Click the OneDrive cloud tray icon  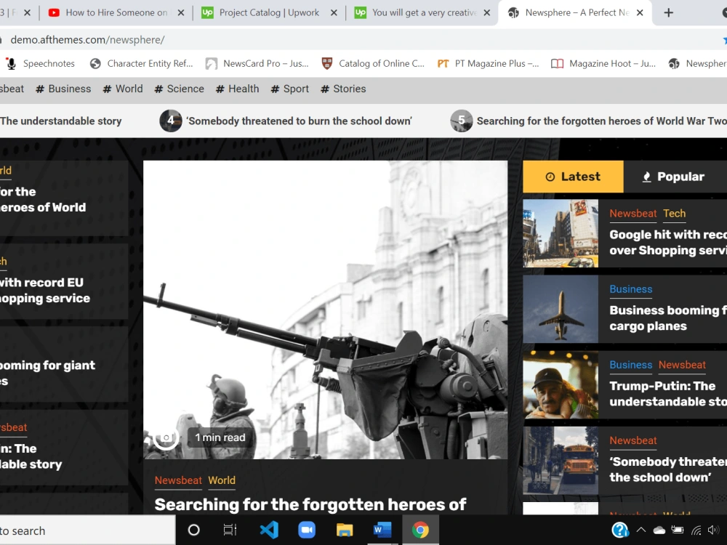coord(659,530)
